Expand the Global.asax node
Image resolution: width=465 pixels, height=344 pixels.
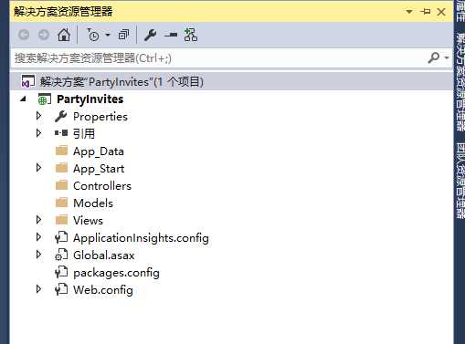coord(38,255)
